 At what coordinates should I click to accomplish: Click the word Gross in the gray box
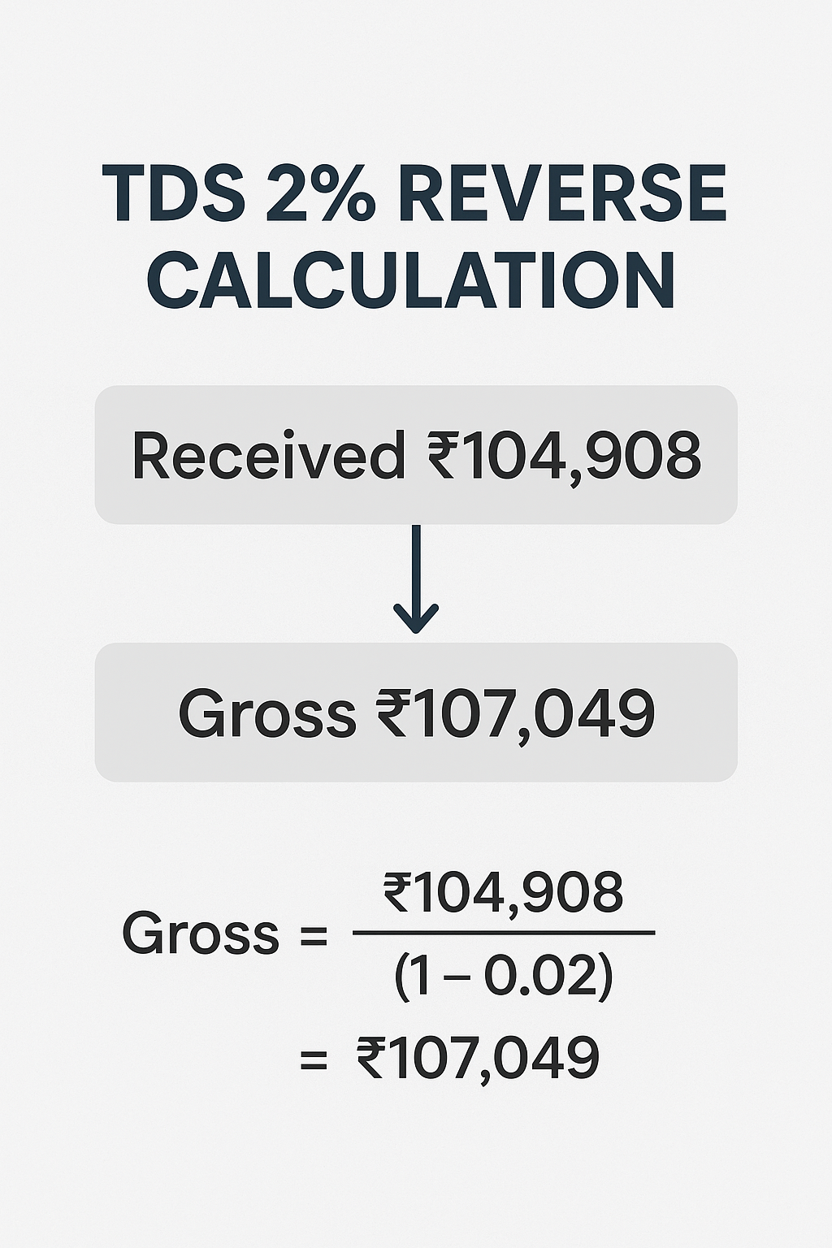pos(266,714)
